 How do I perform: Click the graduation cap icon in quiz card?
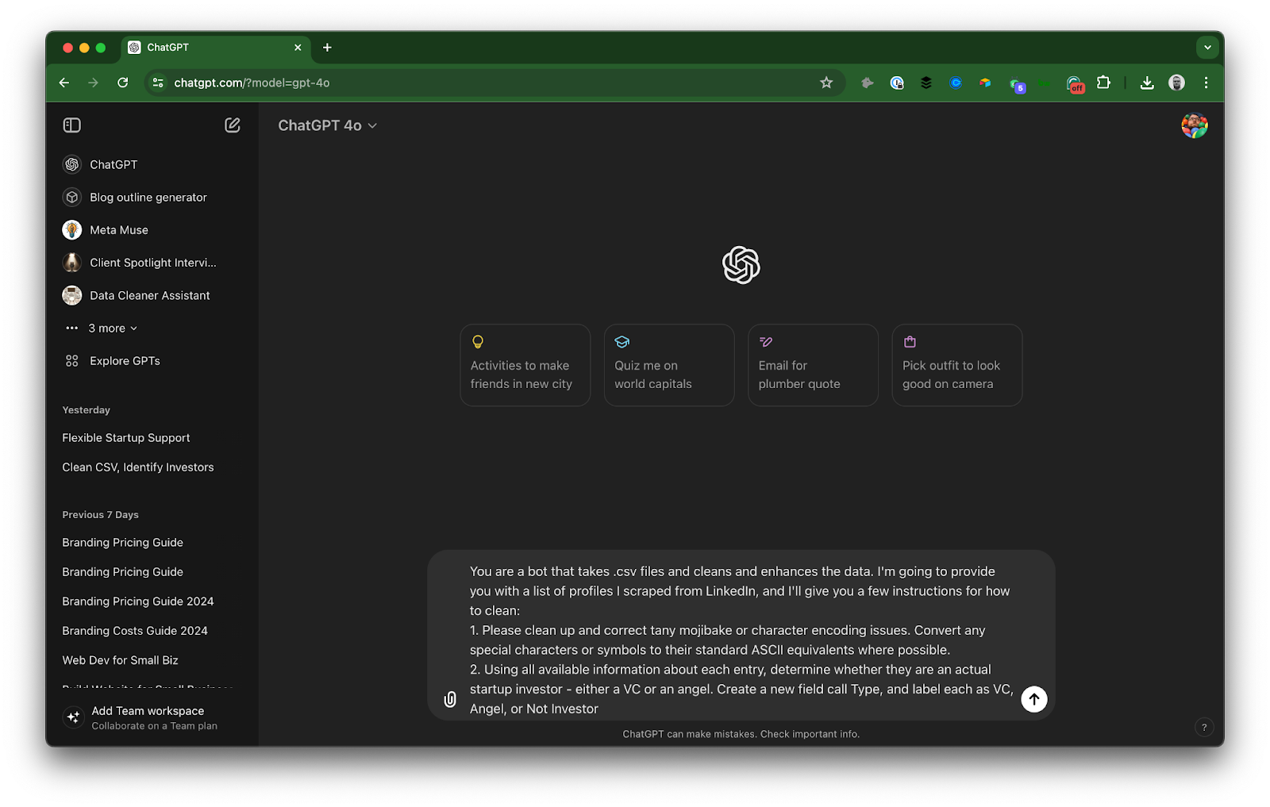coord(622,342)
